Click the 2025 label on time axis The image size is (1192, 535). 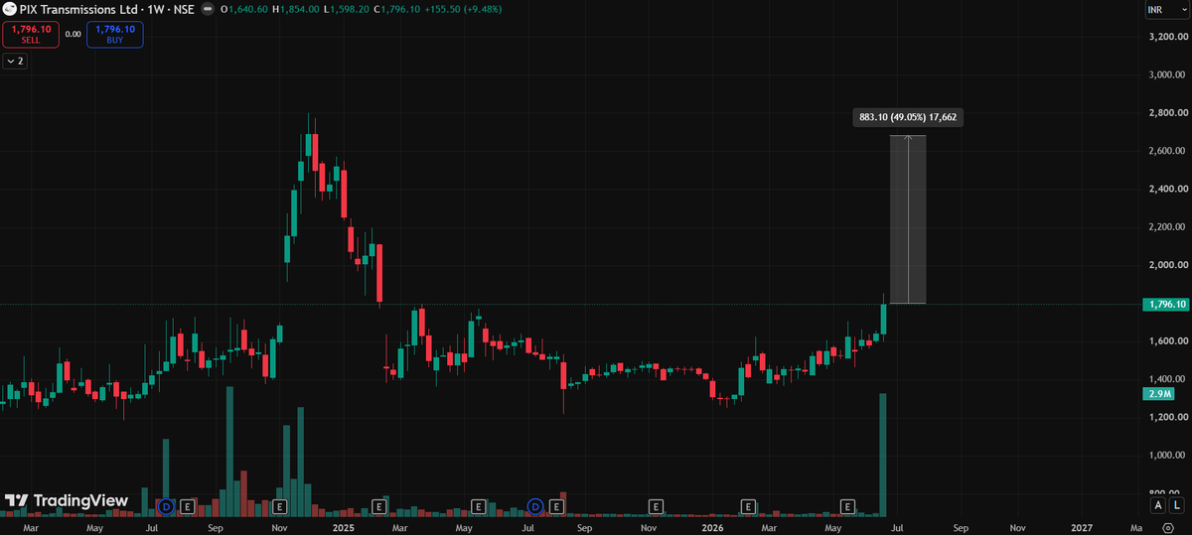[x=344, y=527]
